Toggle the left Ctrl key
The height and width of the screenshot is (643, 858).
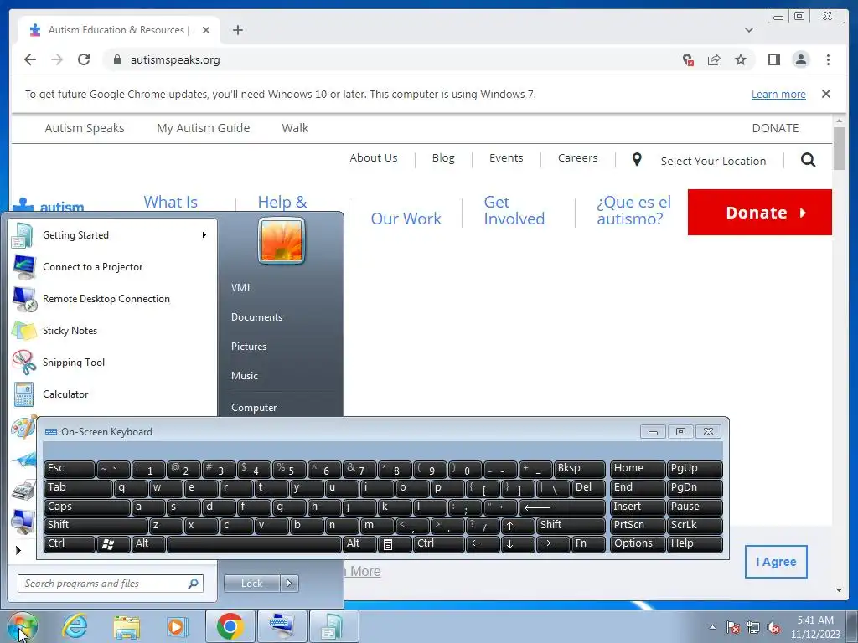click(x=69, y=544)
